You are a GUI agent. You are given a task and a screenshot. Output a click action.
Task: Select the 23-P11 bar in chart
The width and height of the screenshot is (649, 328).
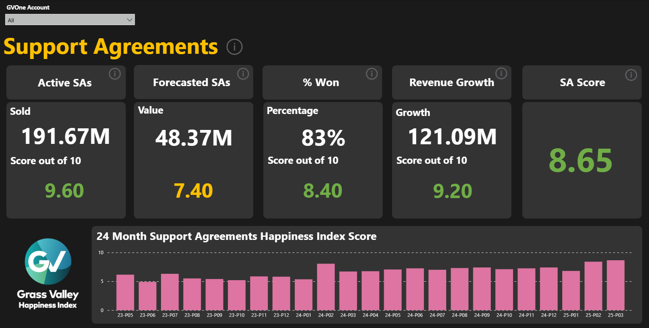tap(259, 293)
